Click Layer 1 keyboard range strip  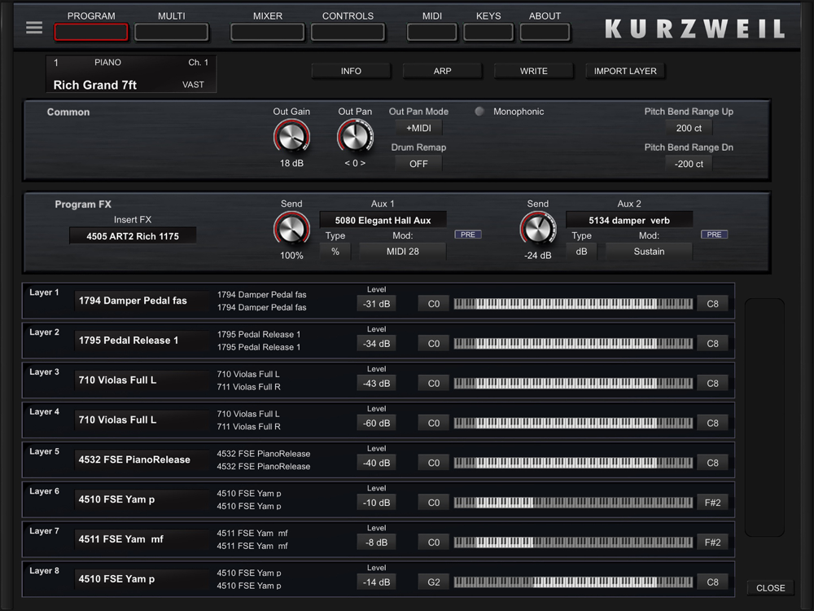coord(573,304)
